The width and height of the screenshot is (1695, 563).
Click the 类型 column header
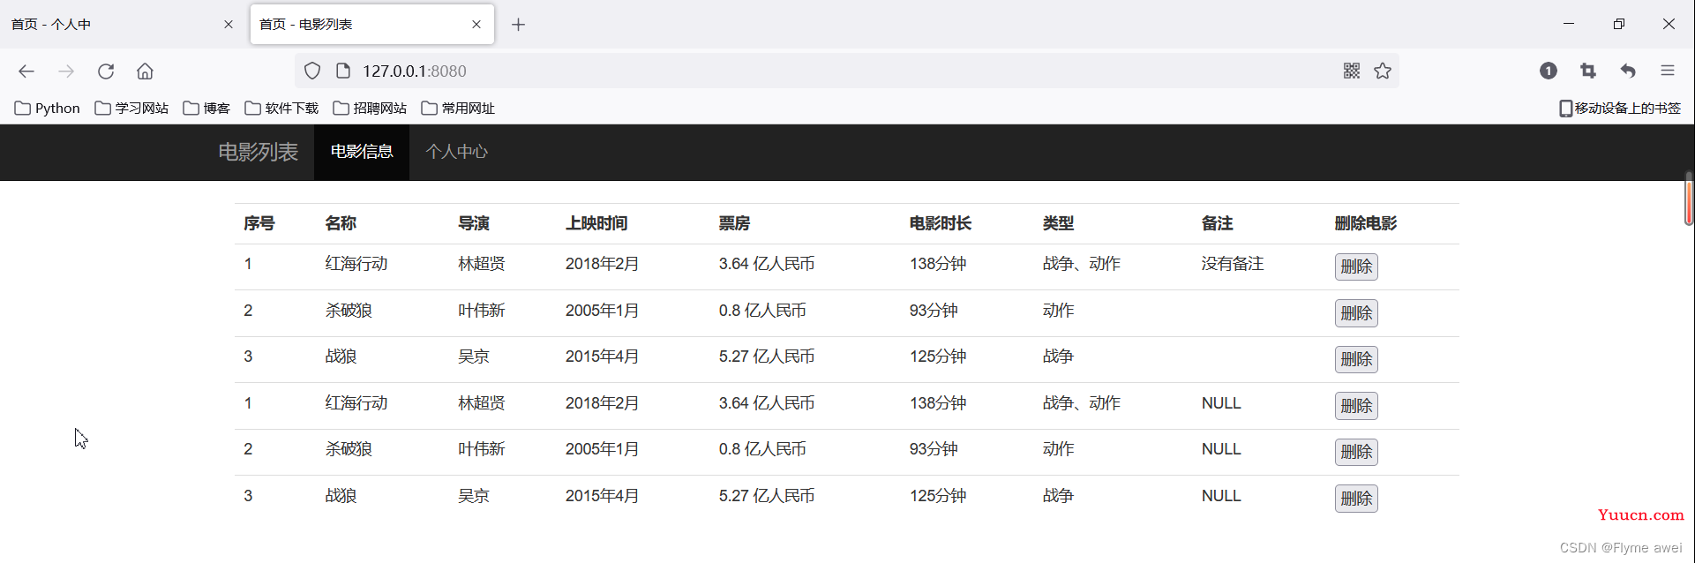1058,223
